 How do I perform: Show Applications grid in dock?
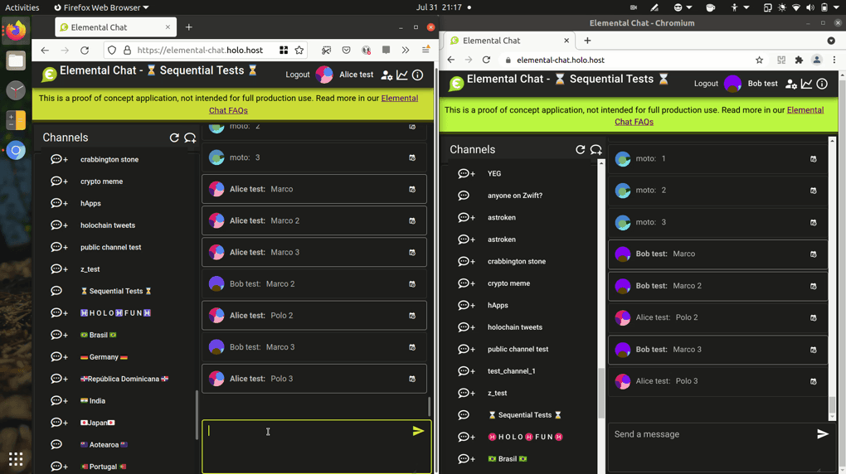tap(16, 459)
